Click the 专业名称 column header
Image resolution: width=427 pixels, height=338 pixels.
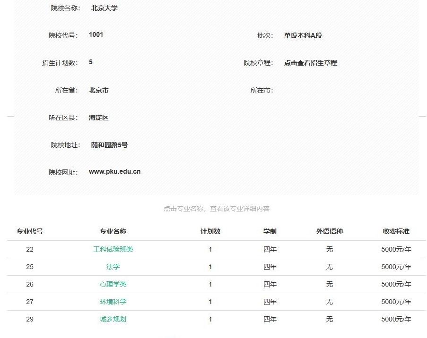(113, 231)
